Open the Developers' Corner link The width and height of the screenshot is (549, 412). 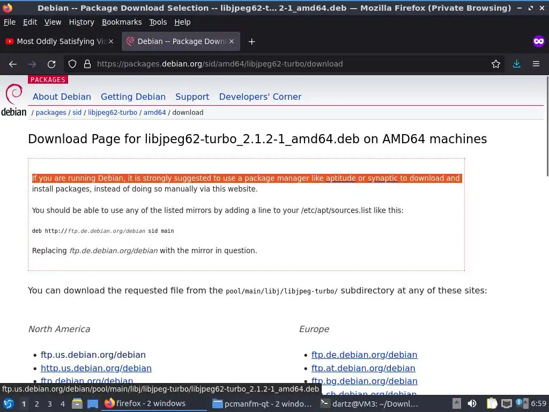pyautogui.click(x=260, y=97)
